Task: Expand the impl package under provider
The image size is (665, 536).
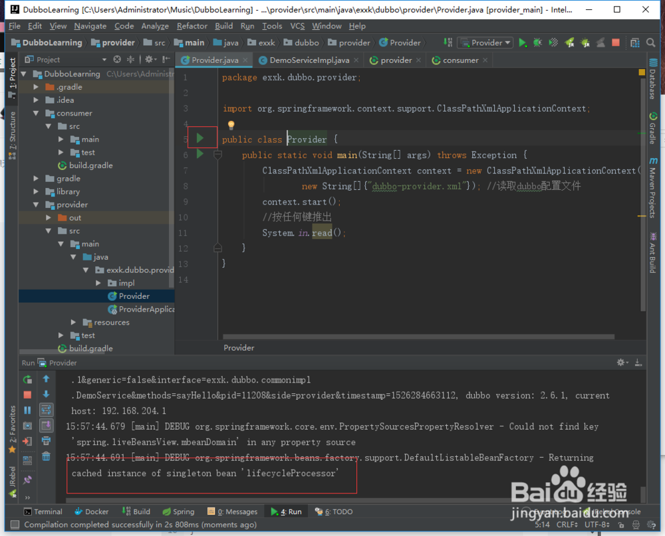Action: (x=98, y=282)
